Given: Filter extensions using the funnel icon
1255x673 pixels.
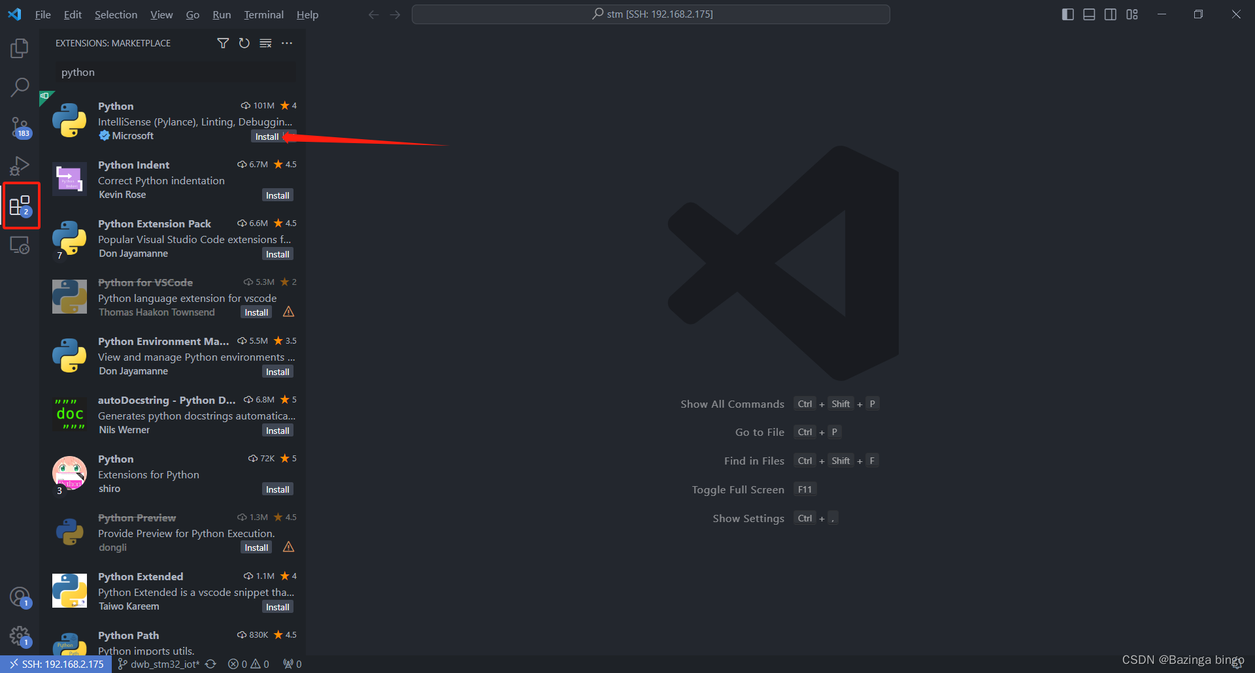Looking at the screenshot, I should click(x=223, y=43).
